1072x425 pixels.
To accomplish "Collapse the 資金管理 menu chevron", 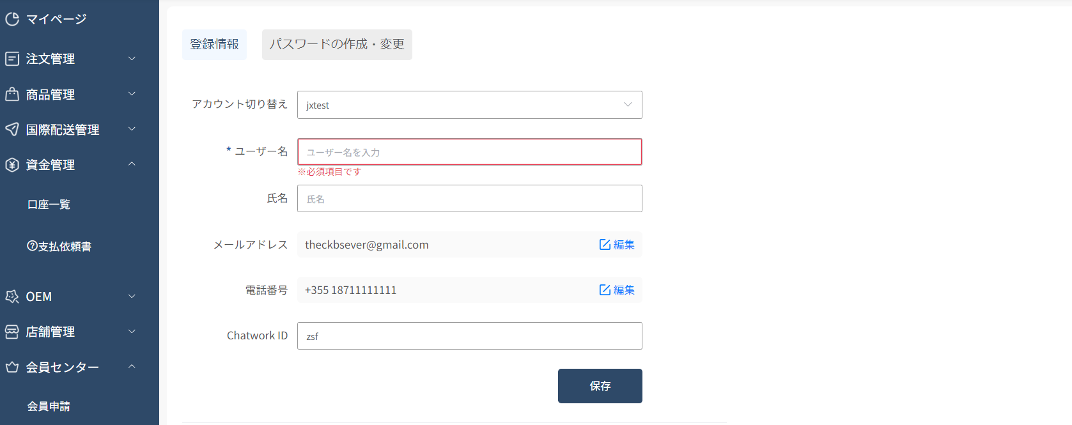I will point(132,164).
